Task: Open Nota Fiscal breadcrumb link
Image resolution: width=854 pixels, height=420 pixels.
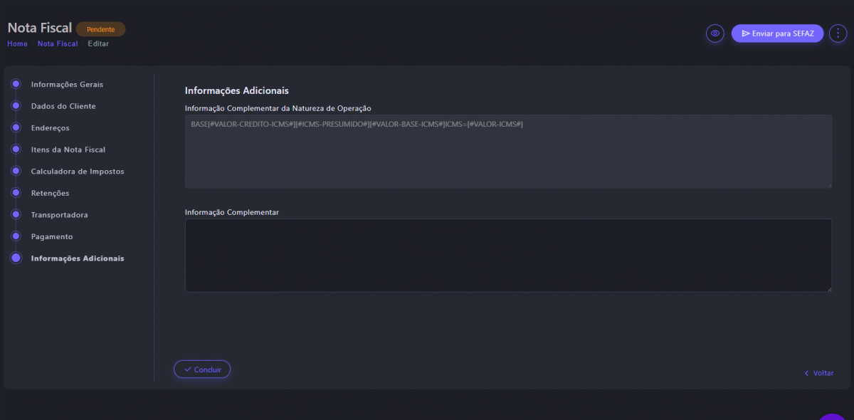Action: pos(58,44)
